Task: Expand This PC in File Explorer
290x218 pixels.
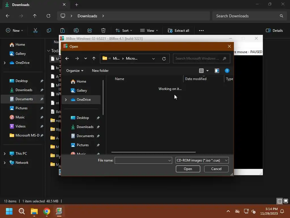Action: [5, 154]
